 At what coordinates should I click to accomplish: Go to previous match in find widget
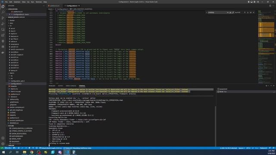[x=245, y=12]
